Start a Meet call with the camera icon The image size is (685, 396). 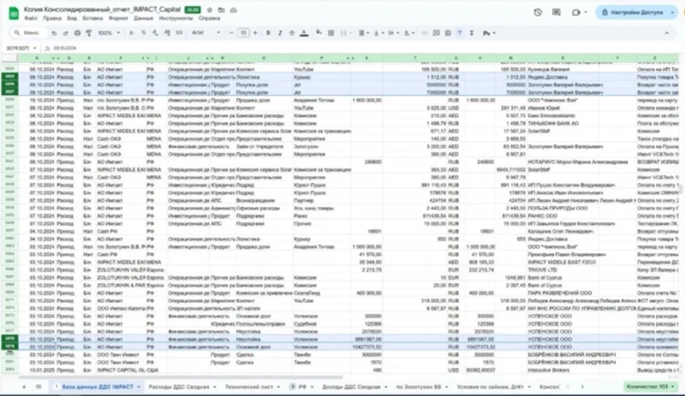576,12
